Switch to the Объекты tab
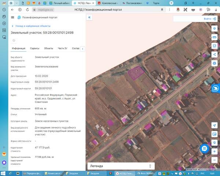This screenshot has height=176, width=220. click(x=48, y=48)
